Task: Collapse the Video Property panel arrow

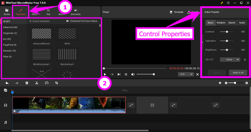Action: point(203,42)
